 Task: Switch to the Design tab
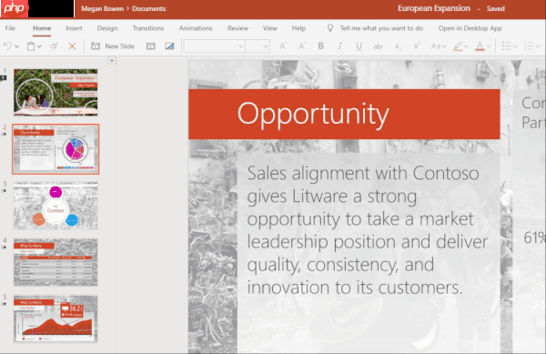click(x=106, y=28)
